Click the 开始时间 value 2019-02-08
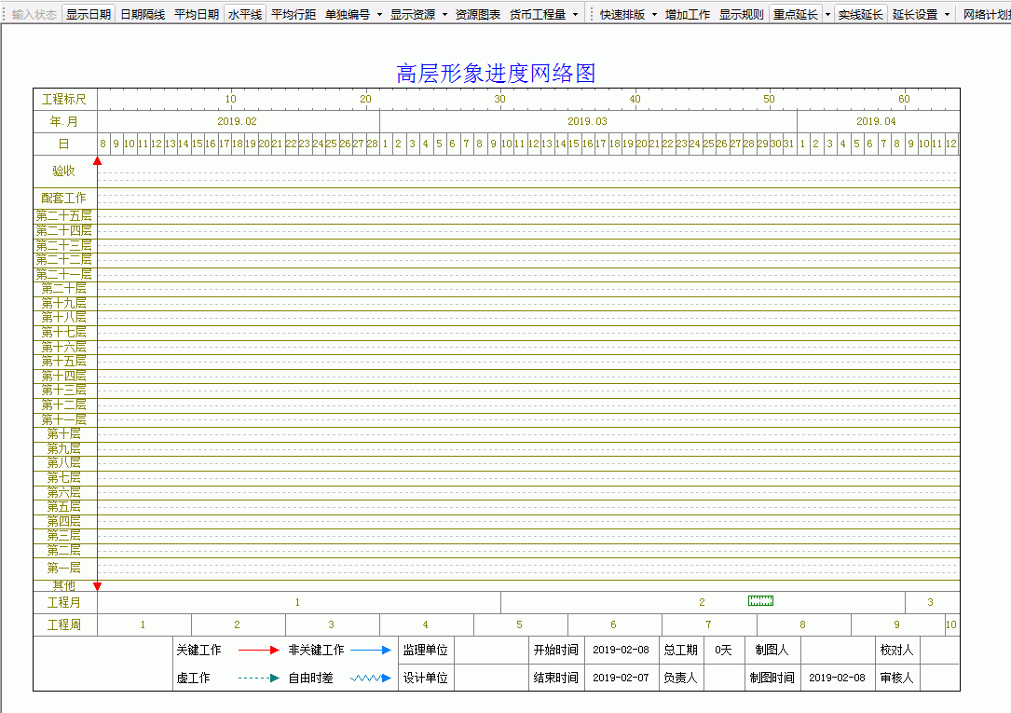Screen dimensions: 1011x713 (621, 650)
